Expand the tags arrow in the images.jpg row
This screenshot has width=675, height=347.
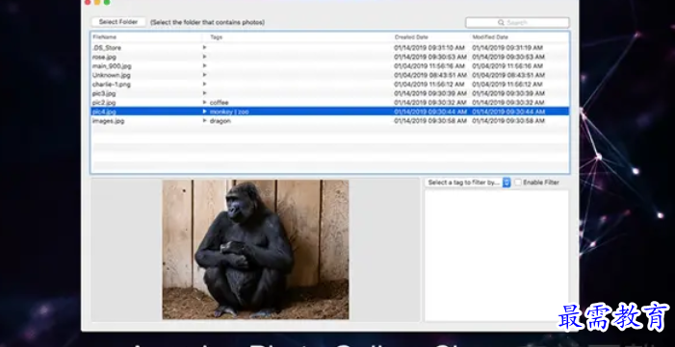(205, 121)
